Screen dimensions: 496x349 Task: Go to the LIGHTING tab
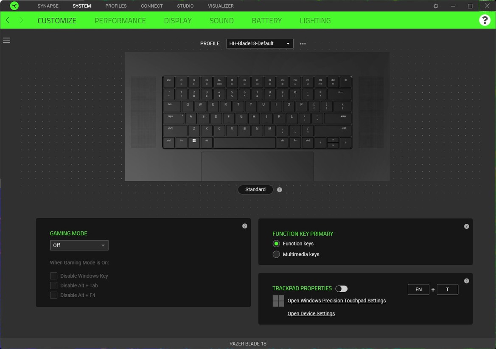(315, 20)
